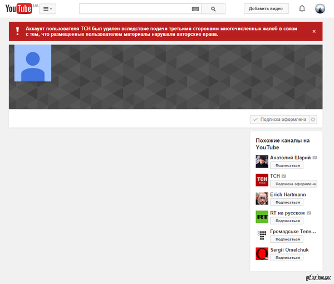Open the account avatar menu
This screenshot has height=284, width=334.
(320, 9)
